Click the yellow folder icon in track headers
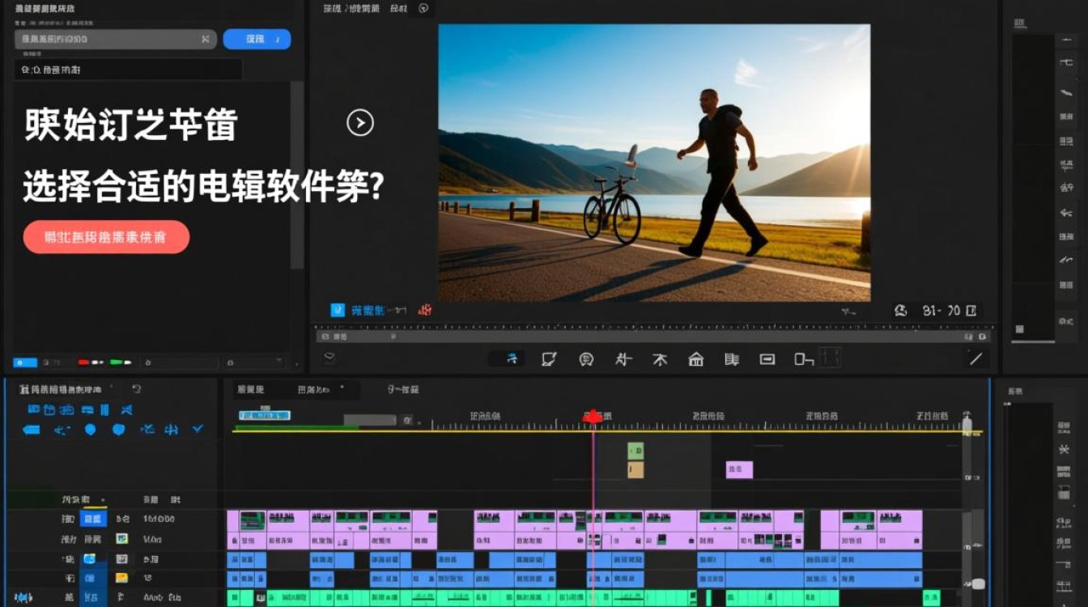 (x=121, y=578)
